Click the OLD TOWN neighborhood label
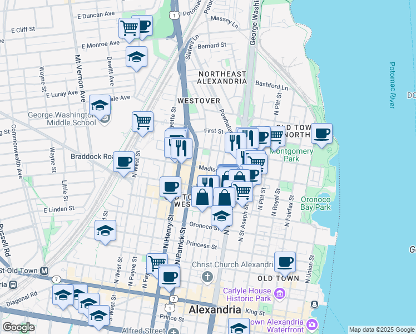 [279, 278]
